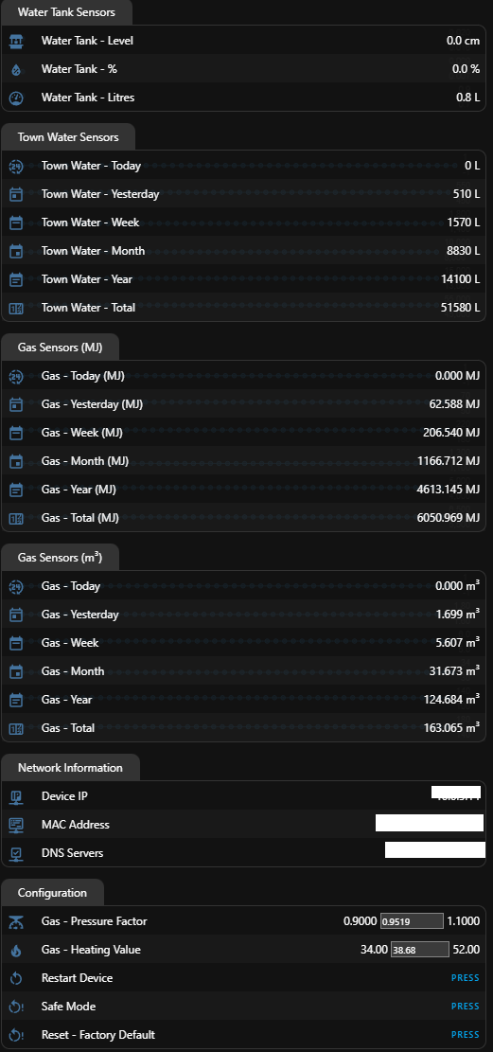Click PRESS for Safe Mode
493x1052 pixels.
click(x=465, y=1007)
